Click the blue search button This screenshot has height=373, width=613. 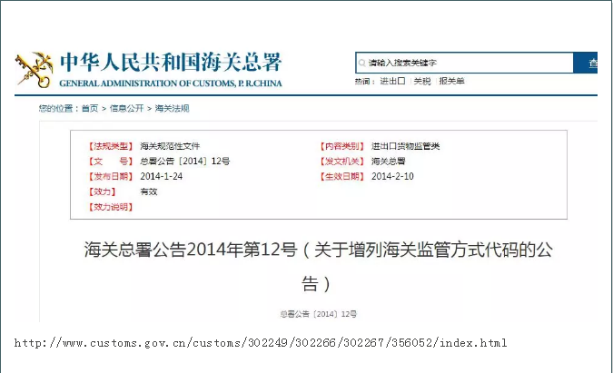[x=585, y=63]
